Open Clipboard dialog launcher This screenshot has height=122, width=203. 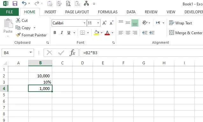[x=47, y=43]
